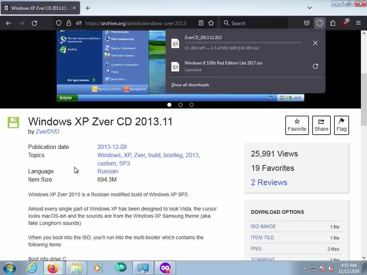
Task: Click the forward navigation arrow
Action: point(22,23)
